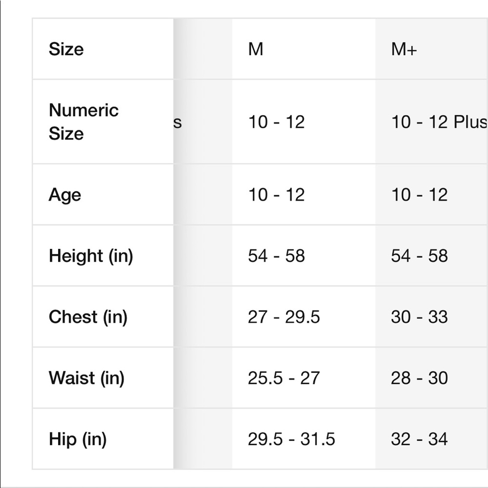Select the Numeric Size row label
Viewport: 488px width, 488px height.
[103, 122]
